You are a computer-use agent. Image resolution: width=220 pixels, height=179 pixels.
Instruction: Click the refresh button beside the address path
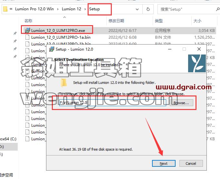pos(148,9)
